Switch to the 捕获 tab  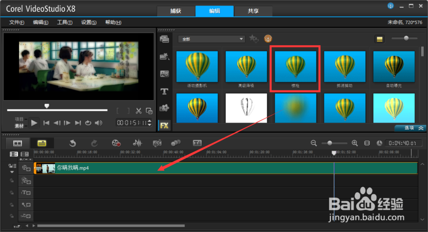(x=176, y=11)
